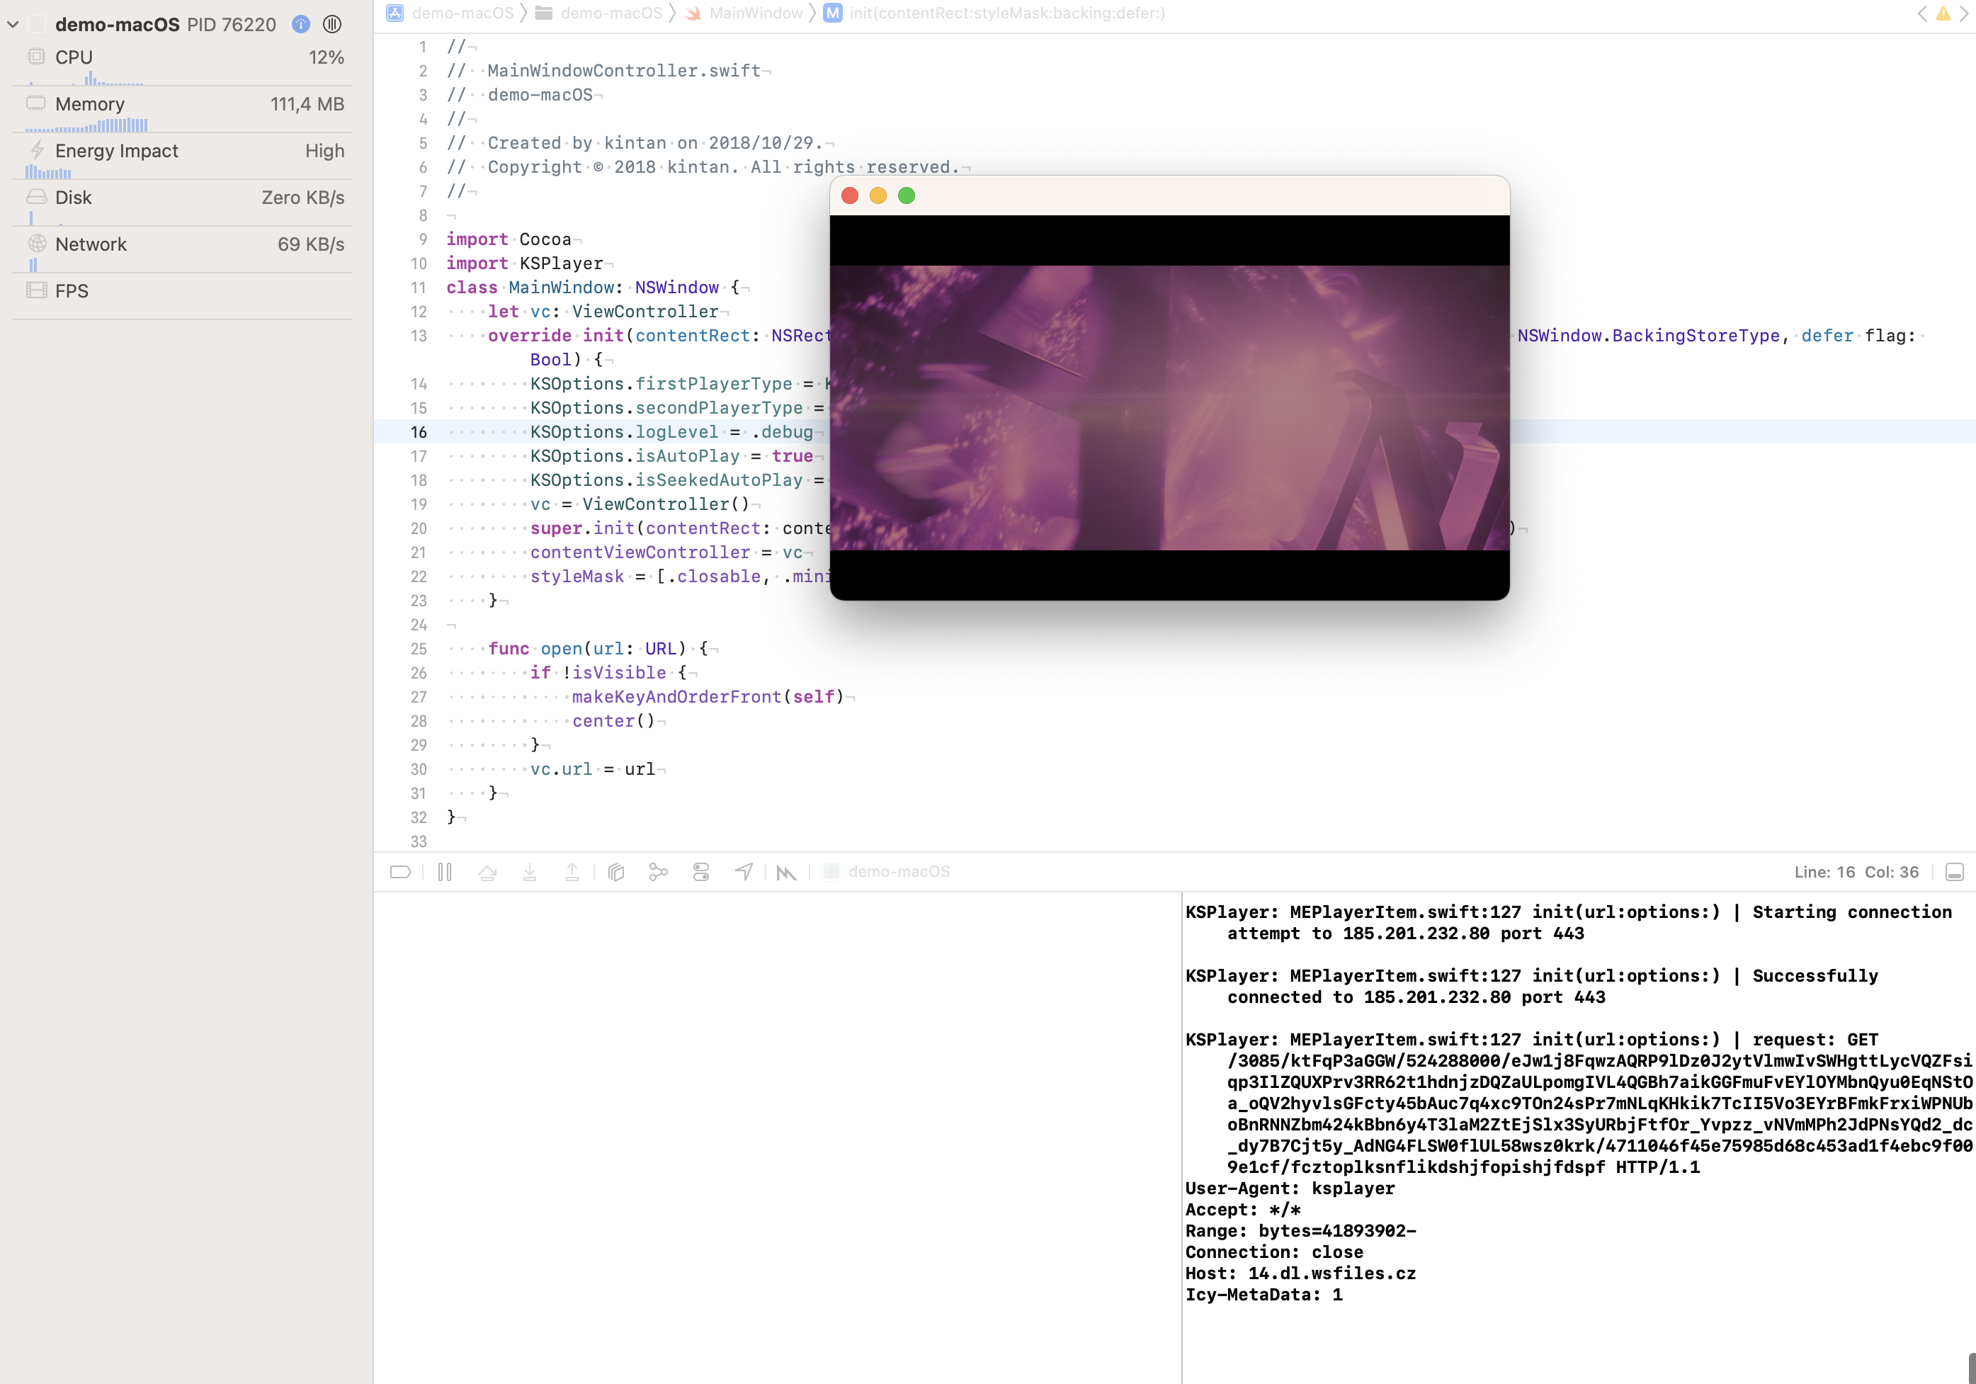Toggle breakpoints in the debug bar
This screenshot has height=1384, width=1976.
coord(399,872)
